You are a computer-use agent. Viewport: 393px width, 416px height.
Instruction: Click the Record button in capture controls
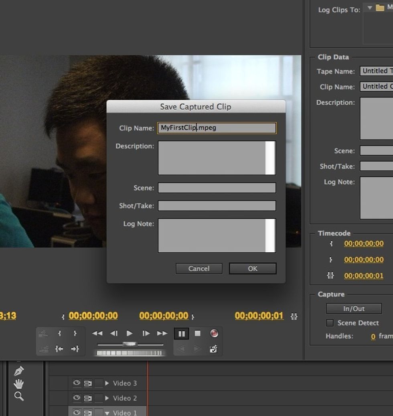point(214,333)
